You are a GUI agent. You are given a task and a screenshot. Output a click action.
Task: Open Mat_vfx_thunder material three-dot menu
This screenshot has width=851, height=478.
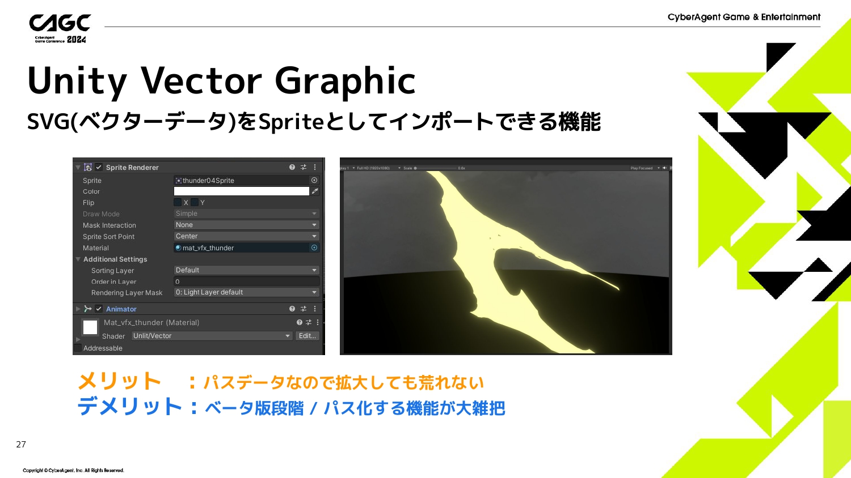318,322
